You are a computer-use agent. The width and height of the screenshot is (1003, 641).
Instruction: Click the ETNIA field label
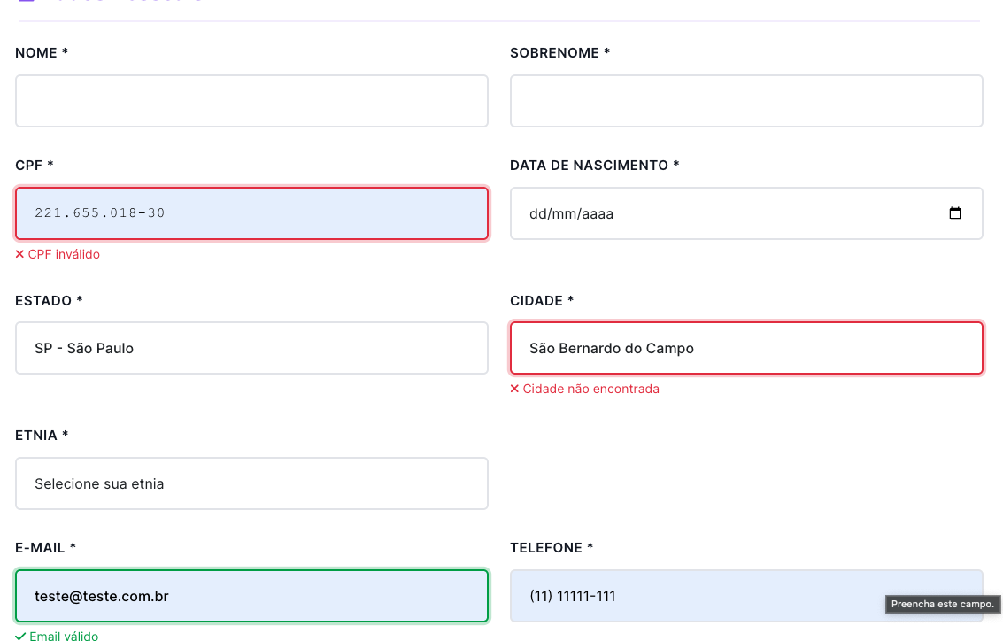pos(42,436)
